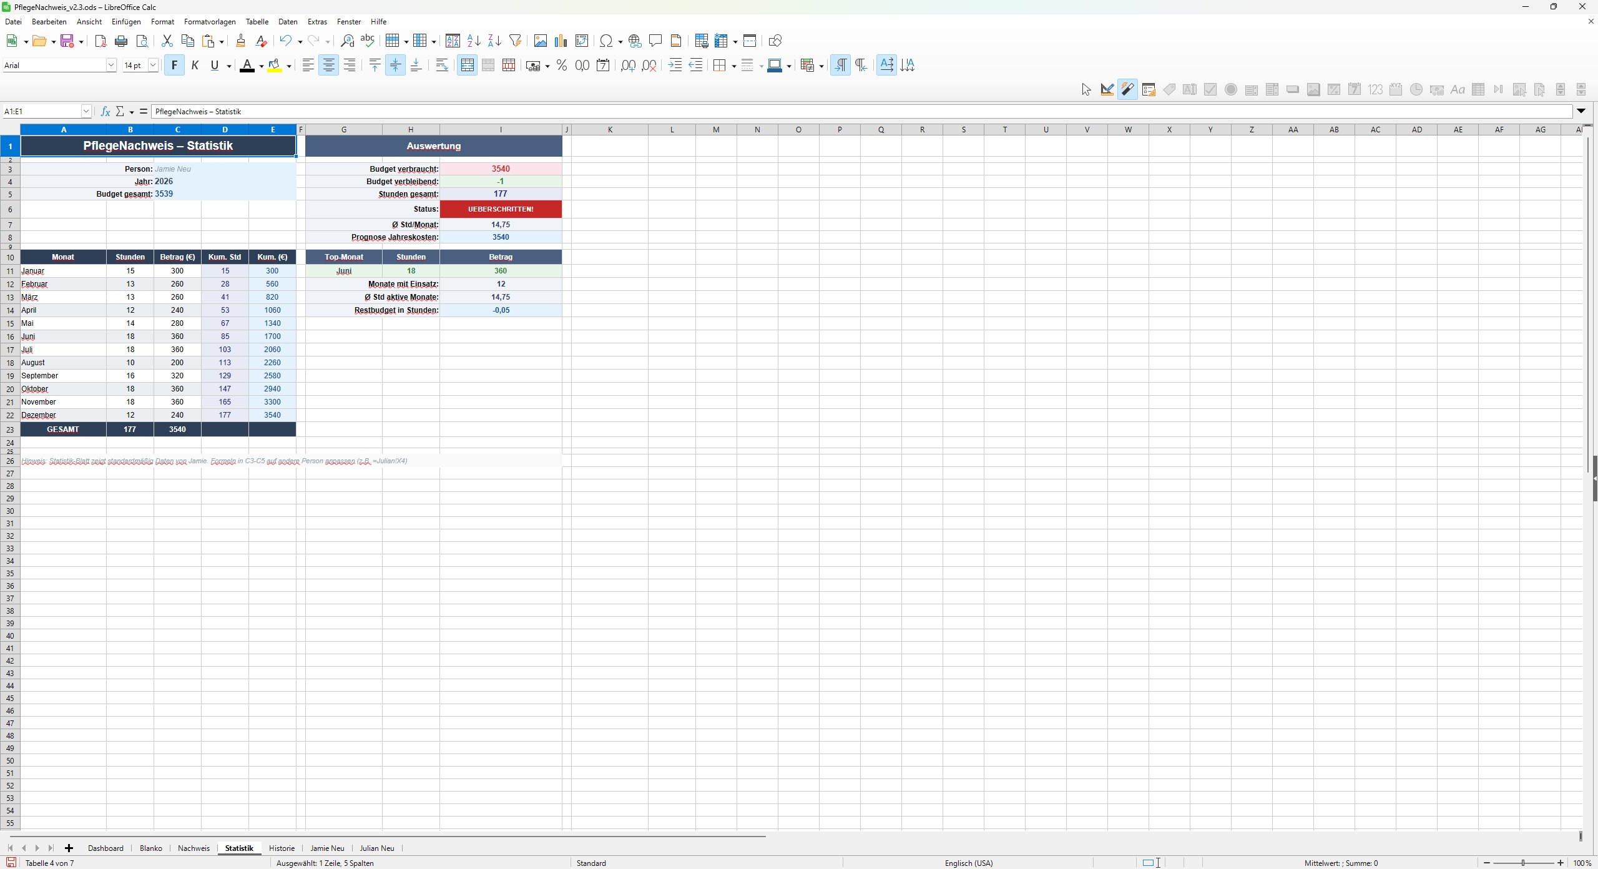Click the Pivot Table icon
Viewport: 1598px width, 869px height.
(582, 41)
